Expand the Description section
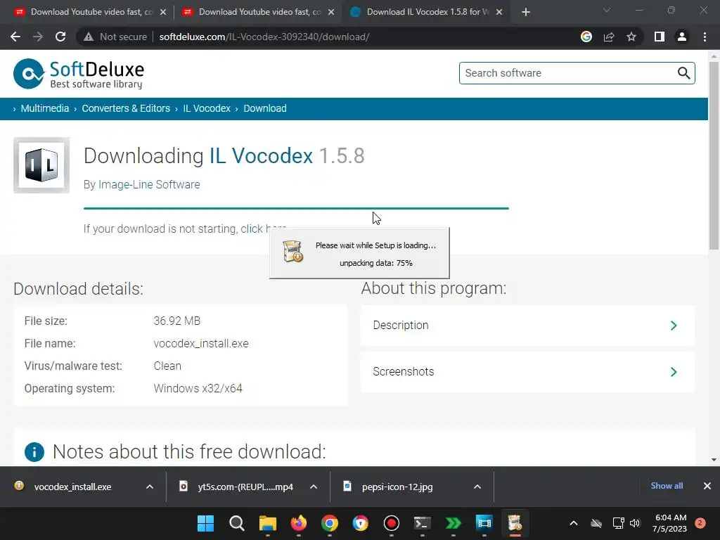This screenshot has width=720, height=540. (x=527, y=326)
